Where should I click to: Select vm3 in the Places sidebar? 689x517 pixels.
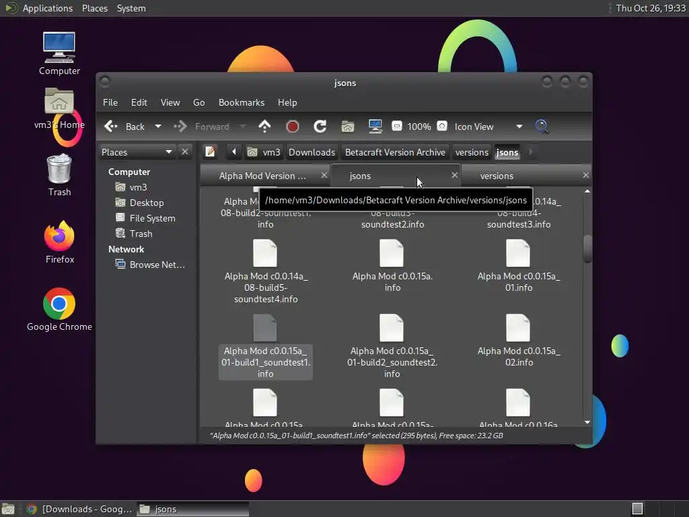click(138, 187)
